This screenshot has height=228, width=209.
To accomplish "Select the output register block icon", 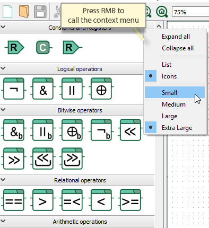I will tap(72, 47).
